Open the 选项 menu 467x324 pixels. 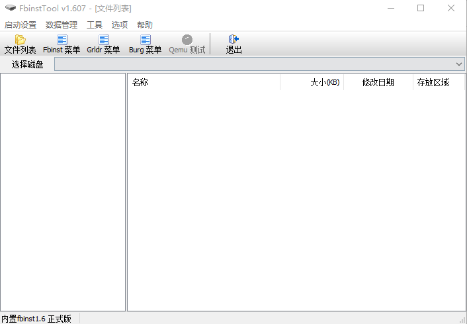pos(120,25)
